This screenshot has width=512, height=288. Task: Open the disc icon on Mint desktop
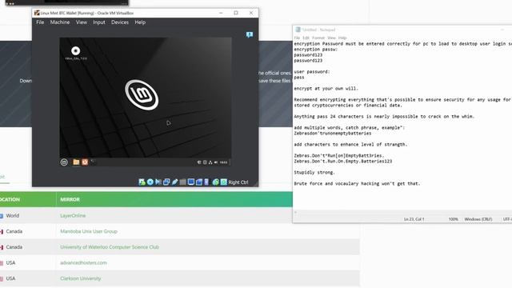click(75, 51)
